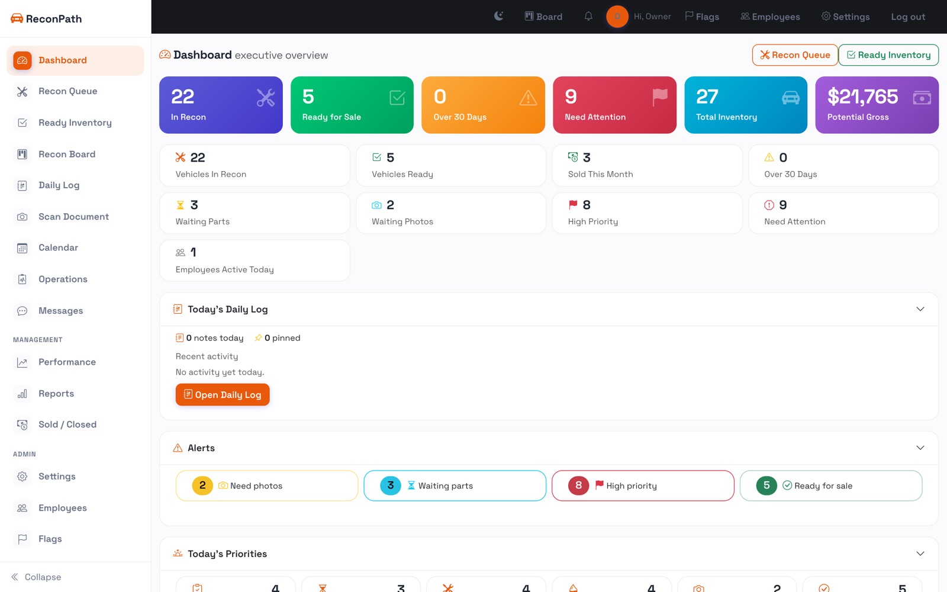The width and height of the screenshot is (947, 592).
Task: Click the orange Recon Queue button
Action: pyautogui.click(x=795, y=55)
